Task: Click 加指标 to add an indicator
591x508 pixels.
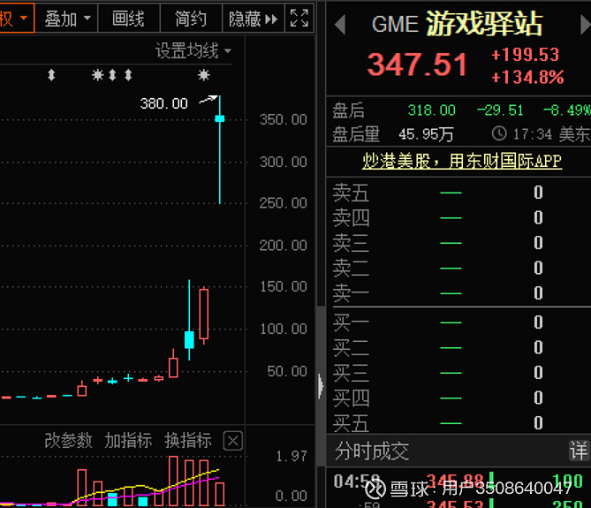Action: coord(128,441)
